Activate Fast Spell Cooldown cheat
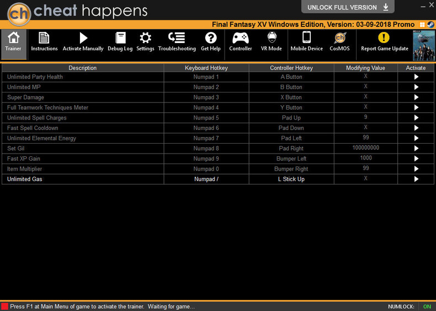The width and height of the screenshot is (436, 311). click(416, 128)
